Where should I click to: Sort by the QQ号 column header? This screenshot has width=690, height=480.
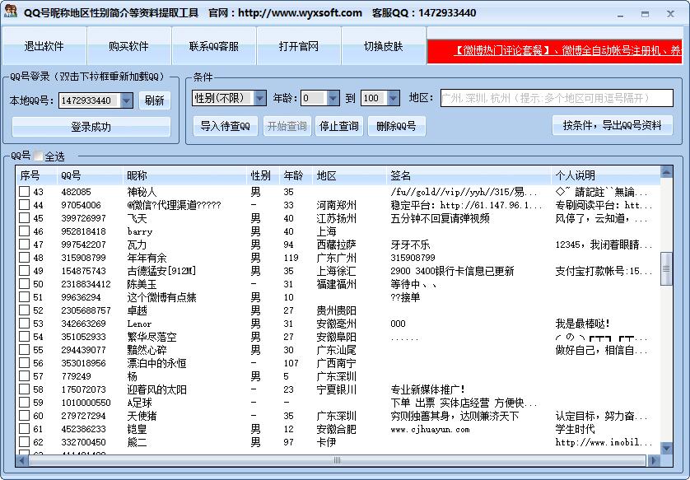coord(91,175)
